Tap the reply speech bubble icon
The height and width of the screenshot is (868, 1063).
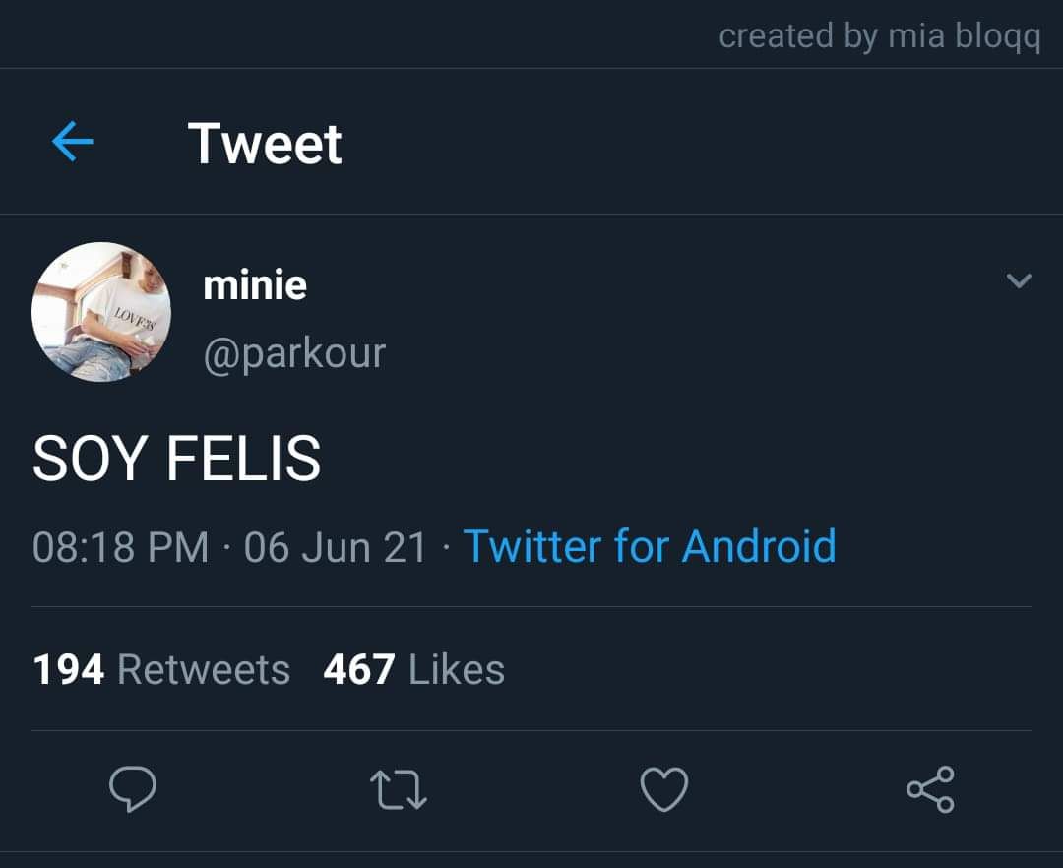[133, 788]
